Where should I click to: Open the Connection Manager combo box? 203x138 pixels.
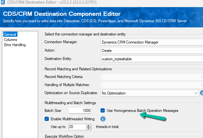click(x=152, y=42)
